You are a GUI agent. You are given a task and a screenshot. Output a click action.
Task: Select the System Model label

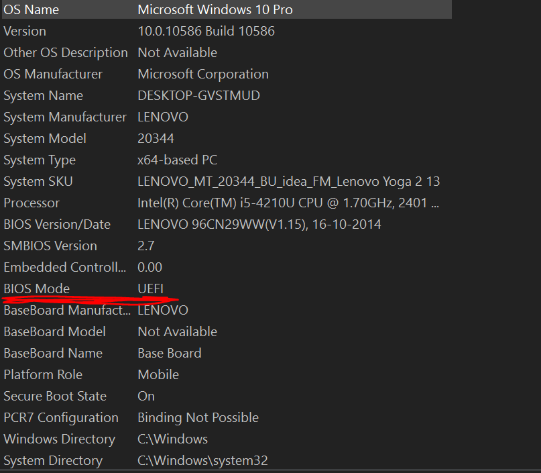point(45,138)
